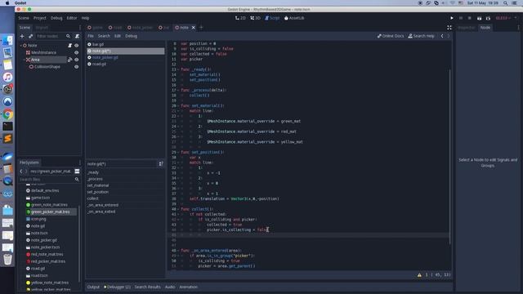This screenshot has width=523, height=294.
Task: Go back in FileSystem history
Action: [21, 171]
